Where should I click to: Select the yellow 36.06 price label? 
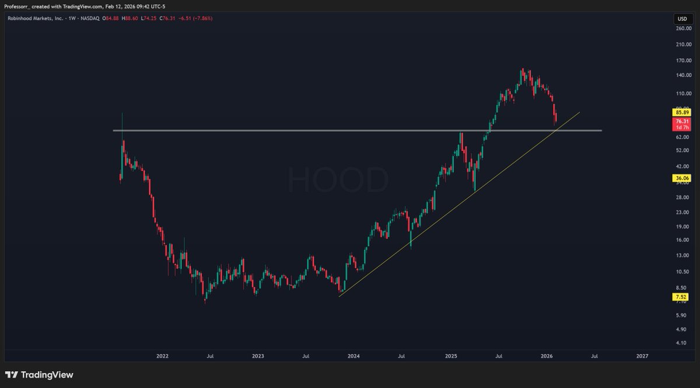point(681,179)
